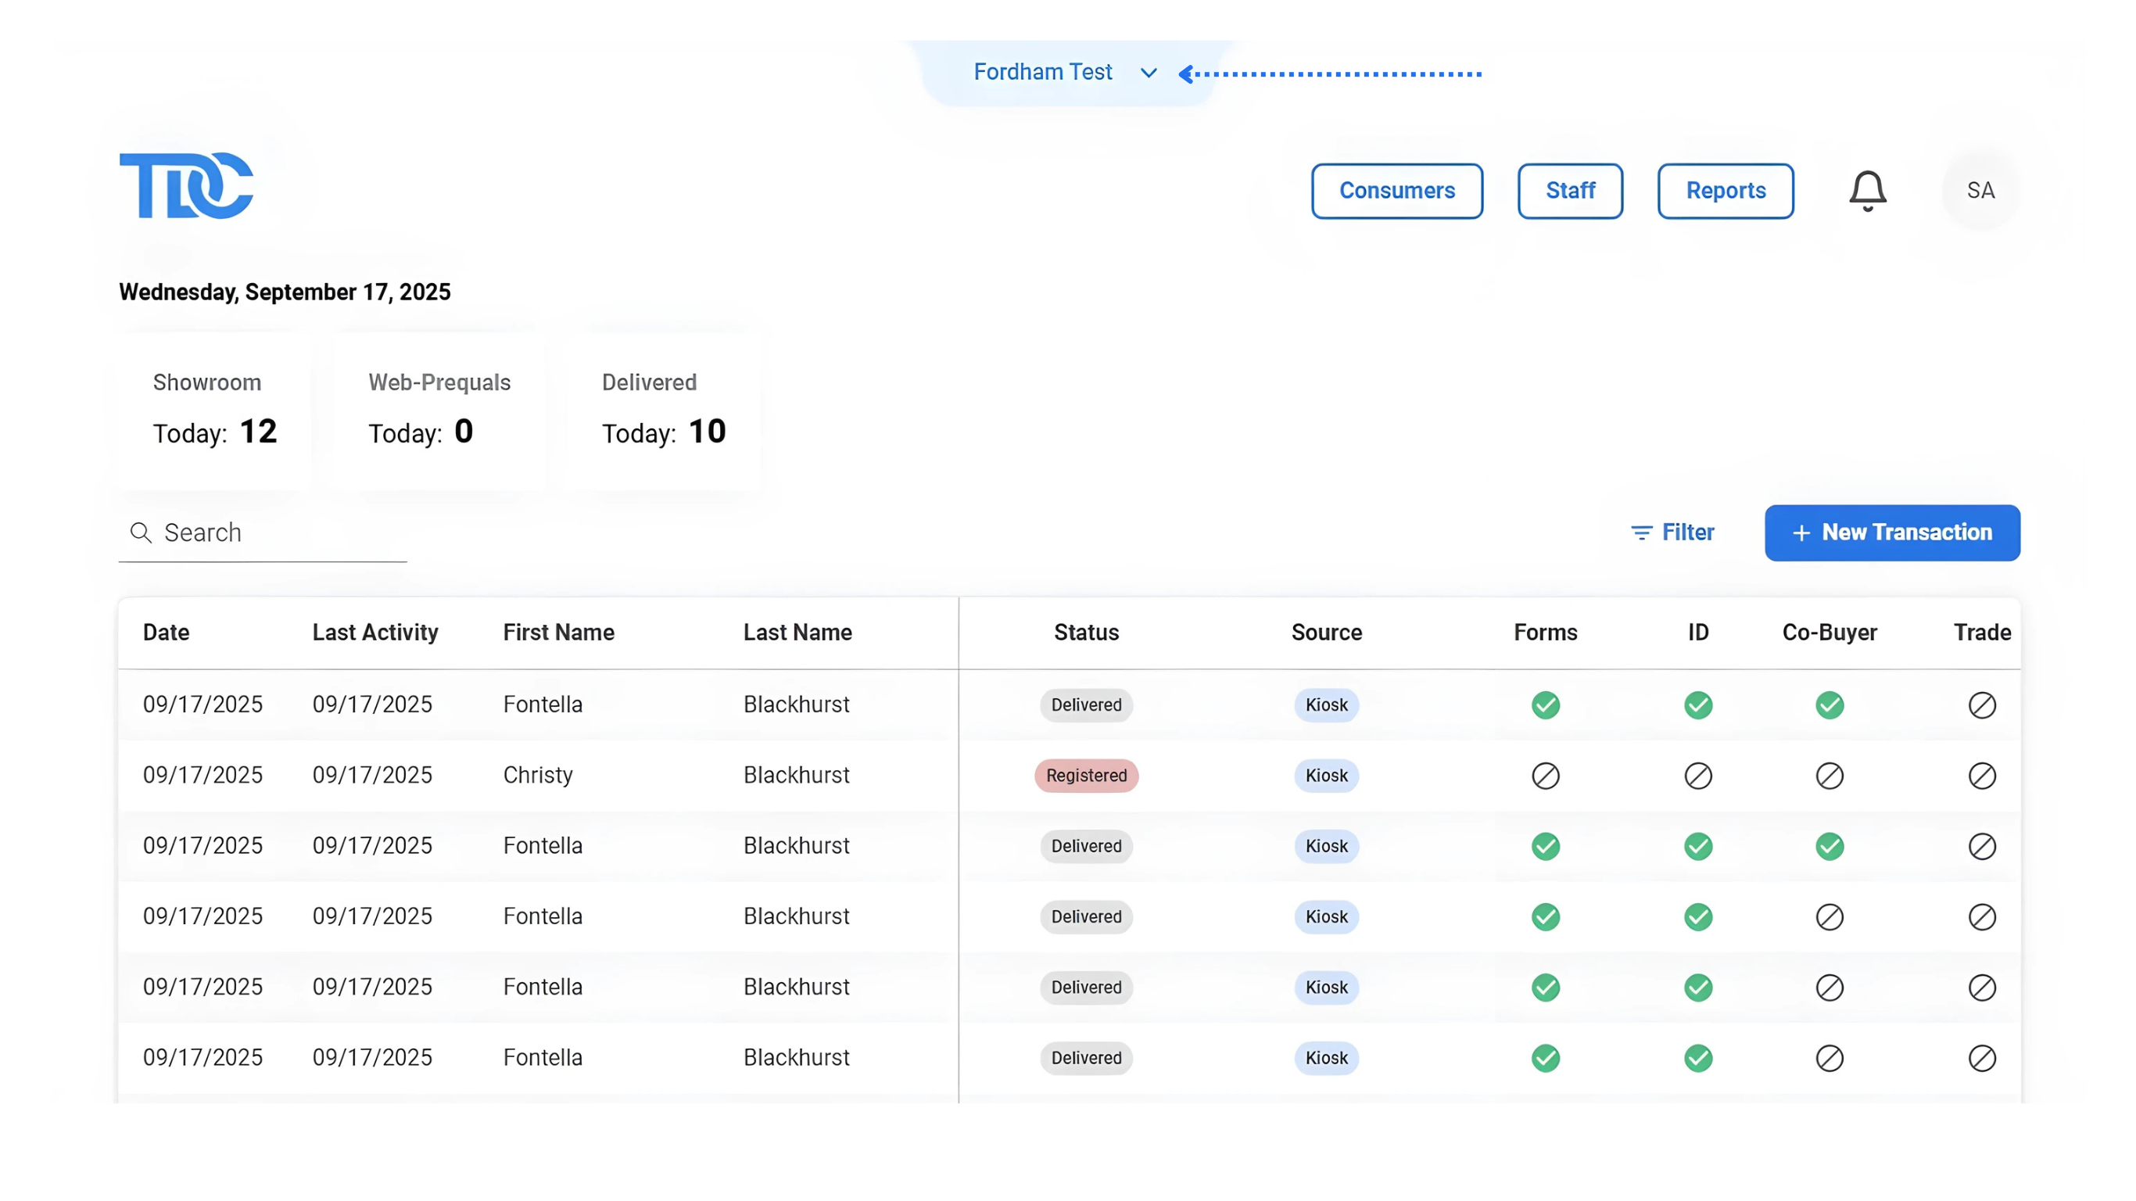Image resolution: width=2136 pixels, height=1201 pixels.
Task: Click the search magnifier icon
Action: pyautogui.click(x=141, y=532)
